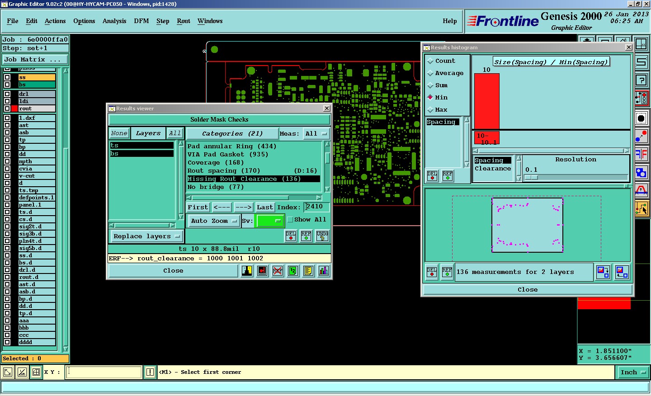Screen dimensions: 651x396
Task: Click the grid snap icon beside X Y field
Action: tap(36, 372)
